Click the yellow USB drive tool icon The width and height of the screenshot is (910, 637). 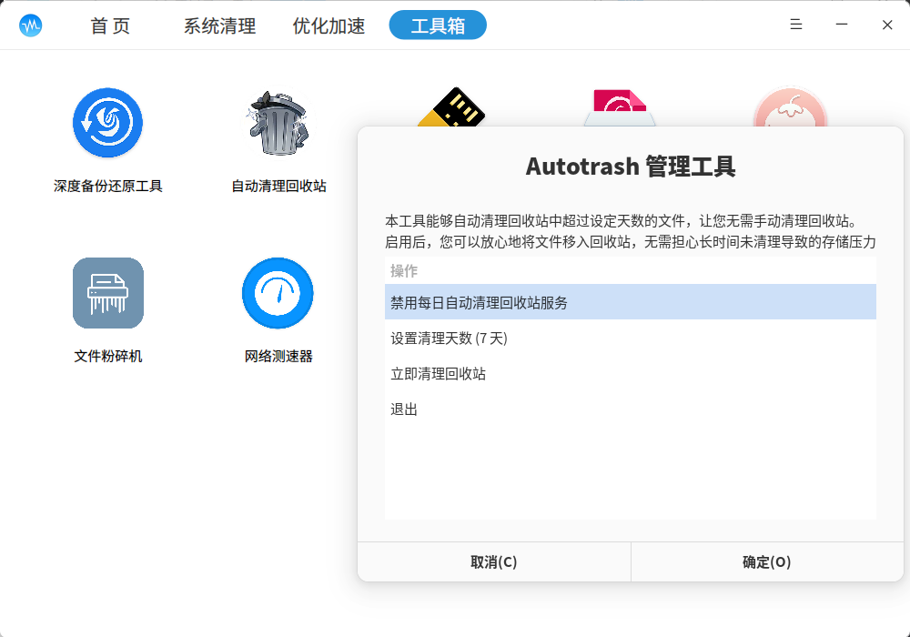tap(451, 107)
